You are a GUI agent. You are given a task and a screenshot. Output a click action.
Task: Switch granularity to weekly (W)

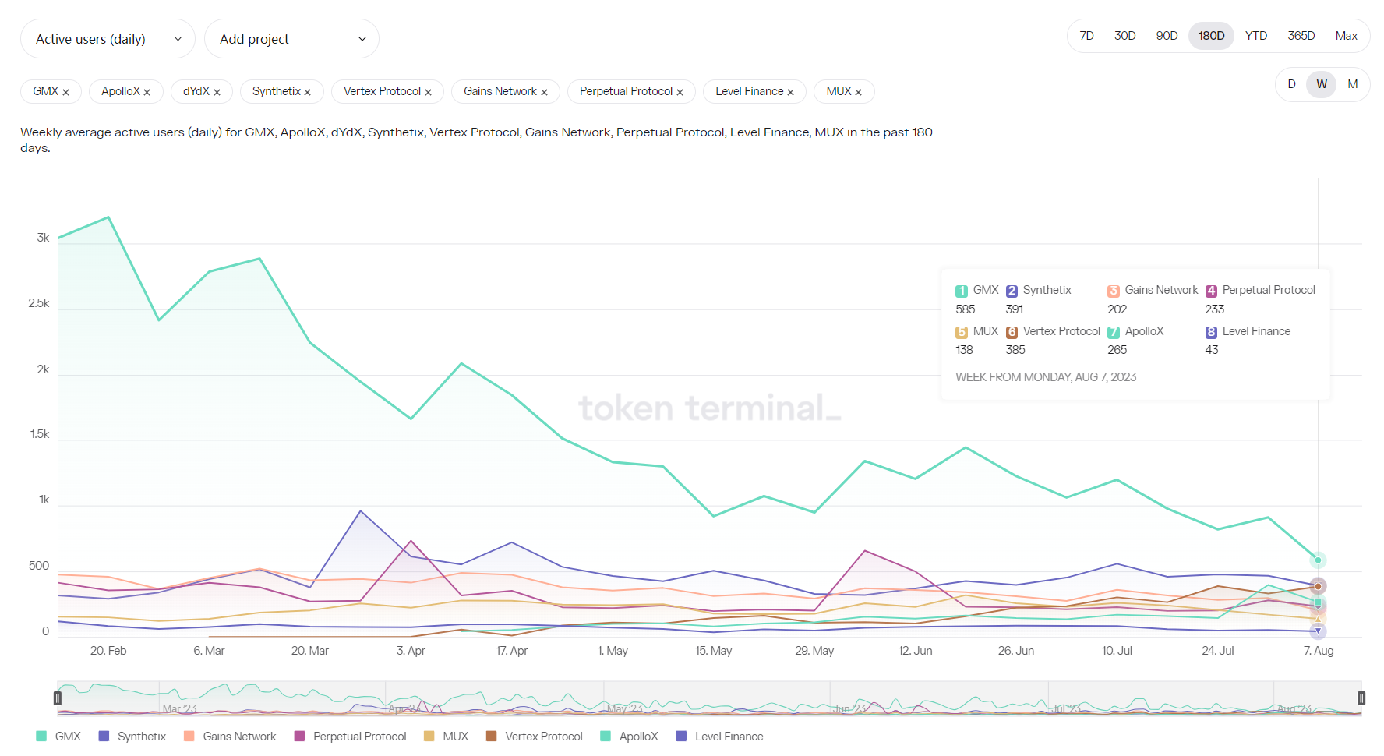[x=1322, y=84]
